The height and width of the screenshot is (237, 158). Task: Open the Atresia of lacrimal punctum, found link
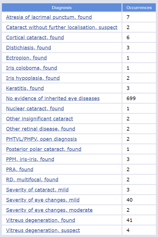[x=49, y=17]
